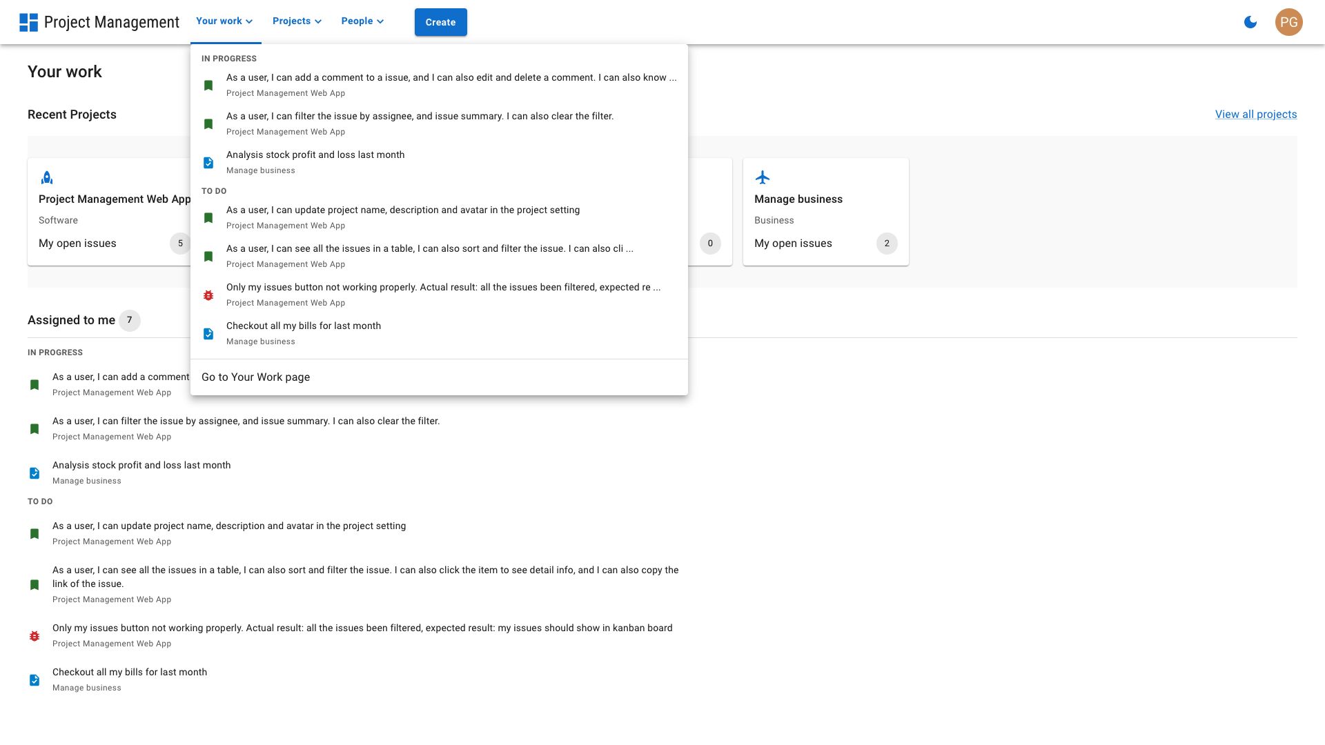Open Only my issues bug in Assigned list
The image size is (1325, 745).
pos(362,628)
